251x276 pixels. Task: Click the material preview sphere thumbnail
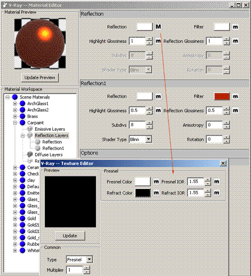40,43
